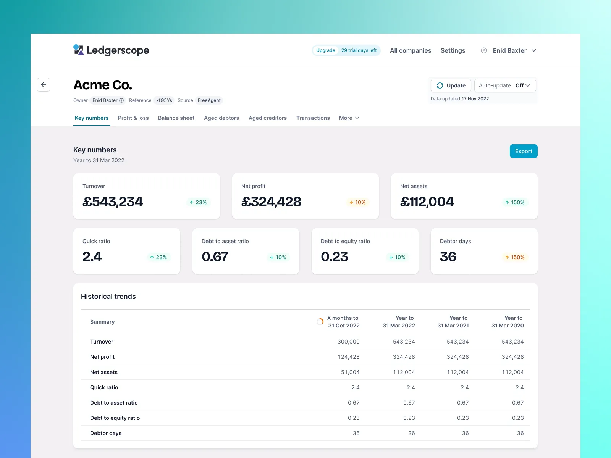Screen dimensions: 611x458
Task: Click the Net assets £112,004 value
Action: [427, 202]
